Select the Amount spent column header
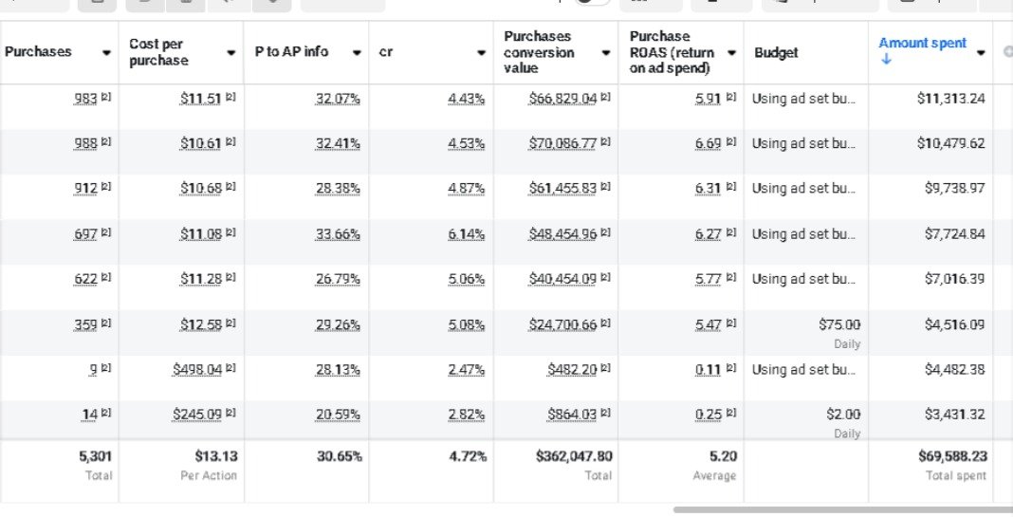The image size is (1013, 517). coord(922,44)
